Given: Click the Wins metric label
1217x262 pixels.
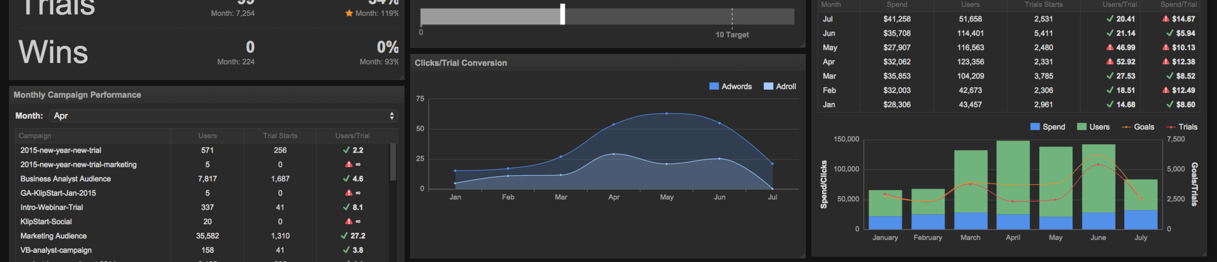Looking at the screenshot, I should click(x=54, y=52).
